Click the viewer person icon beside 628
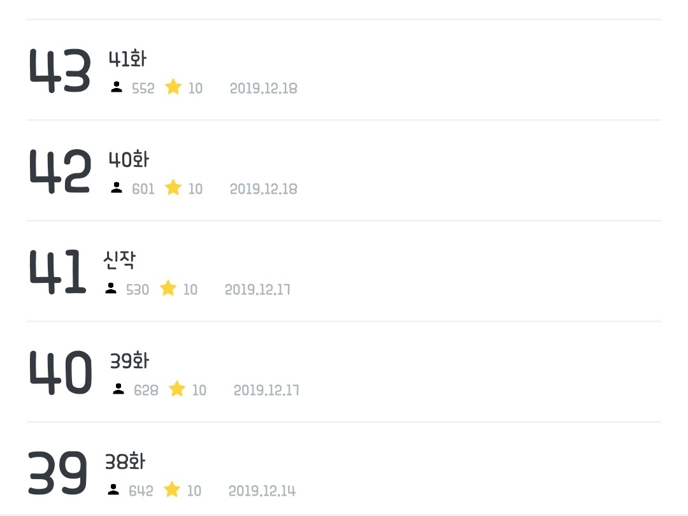 tap(118, 389)
